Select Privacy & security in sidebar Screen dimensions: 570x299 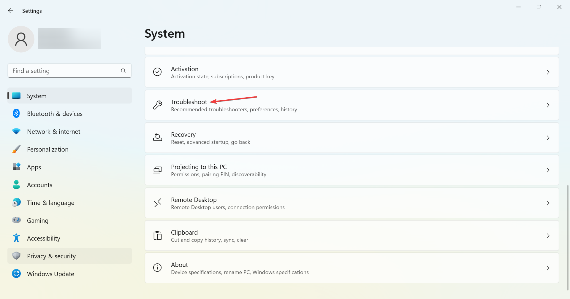(51, 256)
